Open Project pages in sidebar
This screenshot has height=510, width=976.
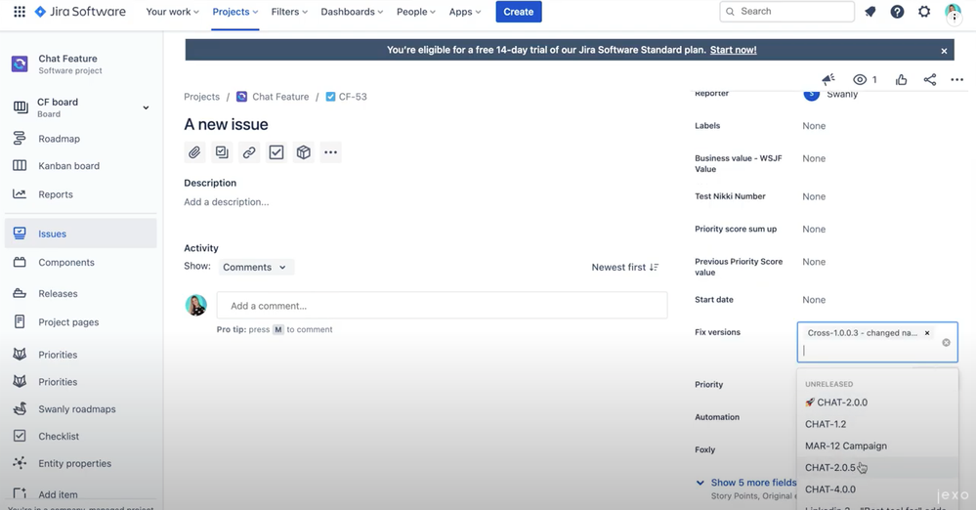[x=81, y=322]
